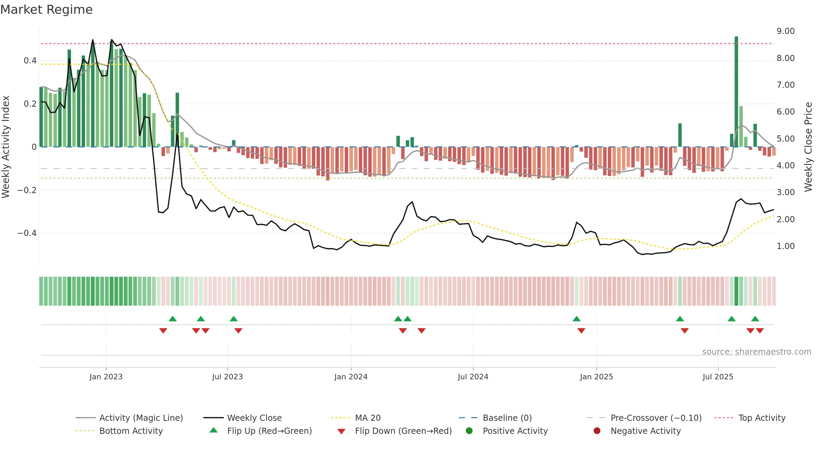Click the Jan 2024 x-axis label
Viewport: 823px width, 463px height.
(351, 377)
